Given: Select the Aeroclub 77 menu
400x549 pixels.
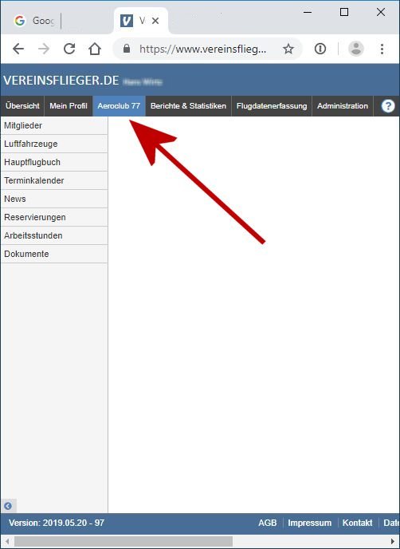Looking at the screenshot, I should pos(119,106).
